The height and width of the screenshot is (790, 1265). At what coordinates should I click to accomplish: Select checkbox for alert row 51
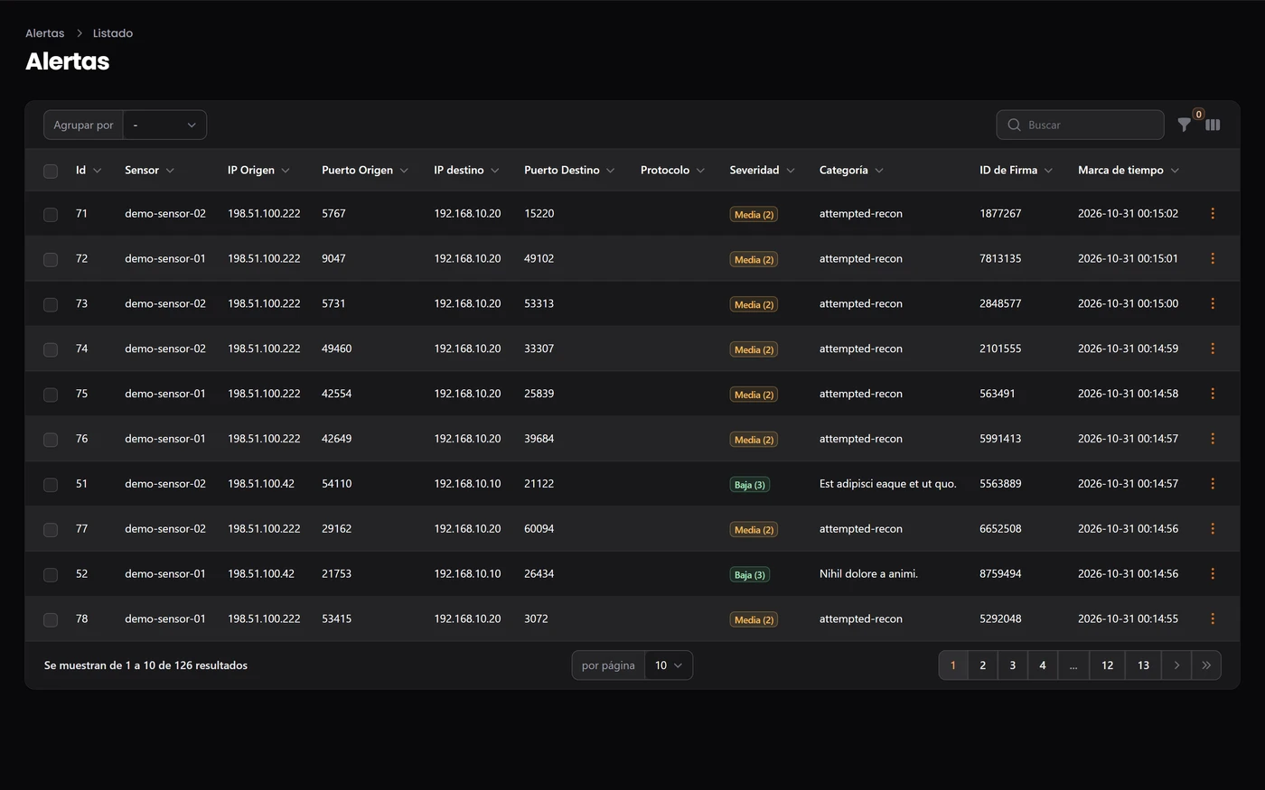[51, 486]
